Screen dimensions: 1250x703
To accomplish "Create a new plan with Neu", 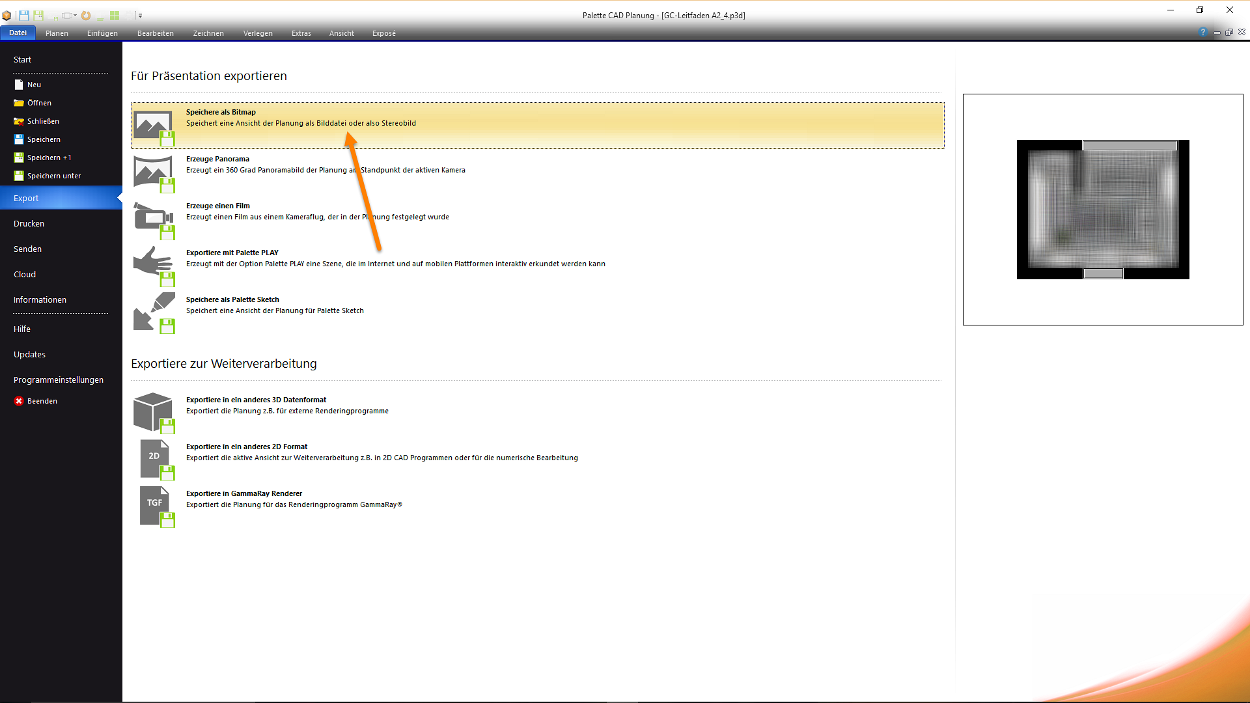I will click(x=27, y=85).
